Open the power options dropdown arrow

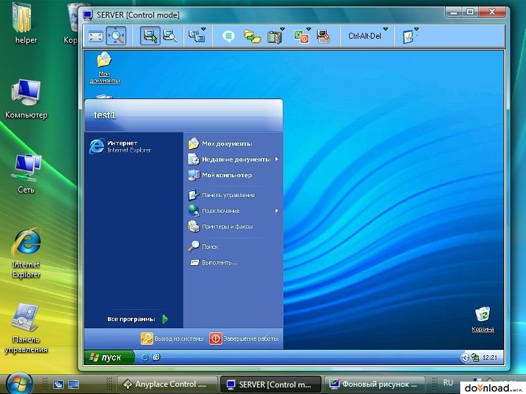click(309, 29)
